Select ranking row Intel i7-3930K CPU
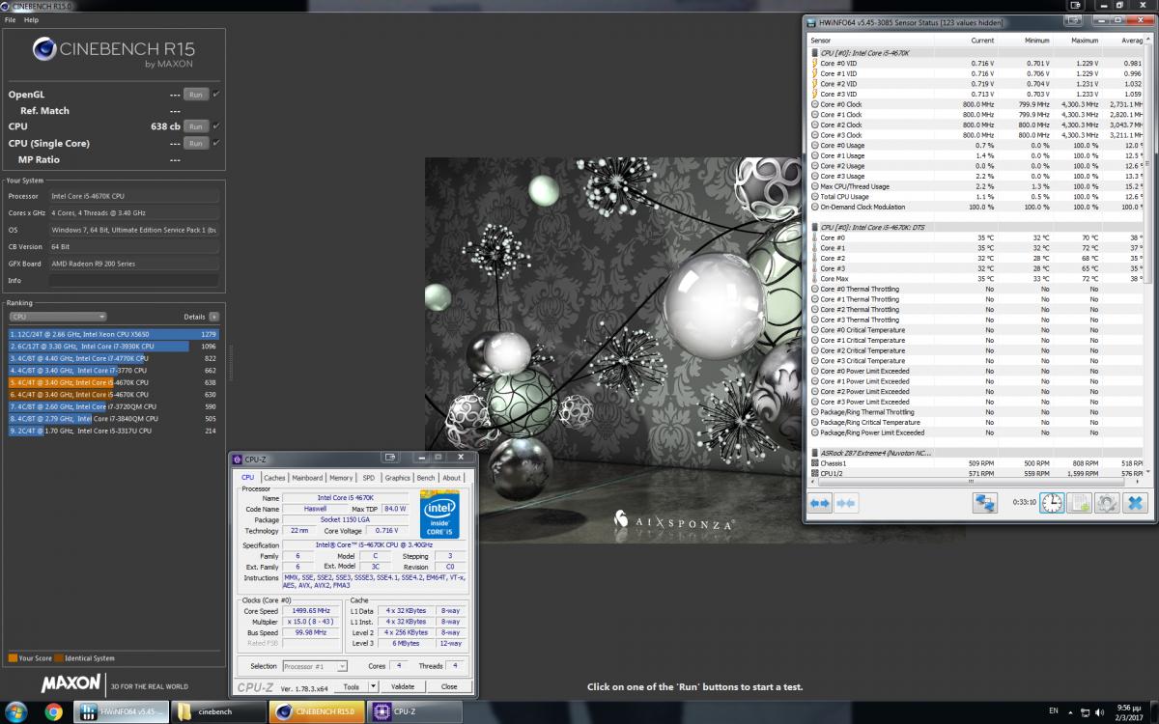The image size is (1159, 724). click(114, 346)
